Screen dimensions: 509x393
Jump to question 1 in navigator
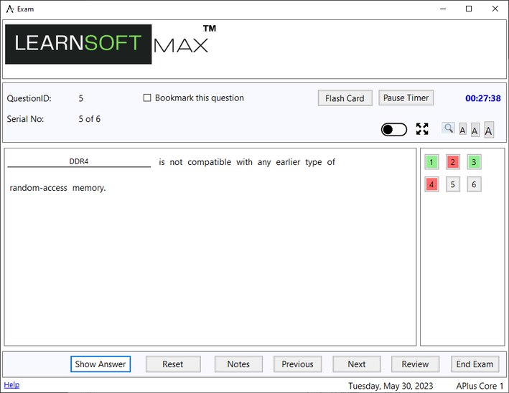431,162
